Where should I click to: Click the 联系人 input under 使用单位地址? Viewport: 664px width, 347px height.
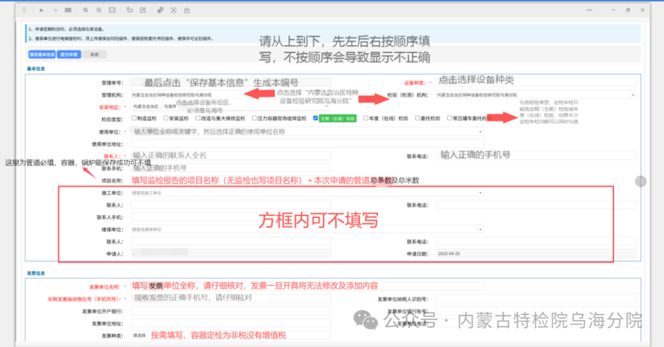pos(231,156)
